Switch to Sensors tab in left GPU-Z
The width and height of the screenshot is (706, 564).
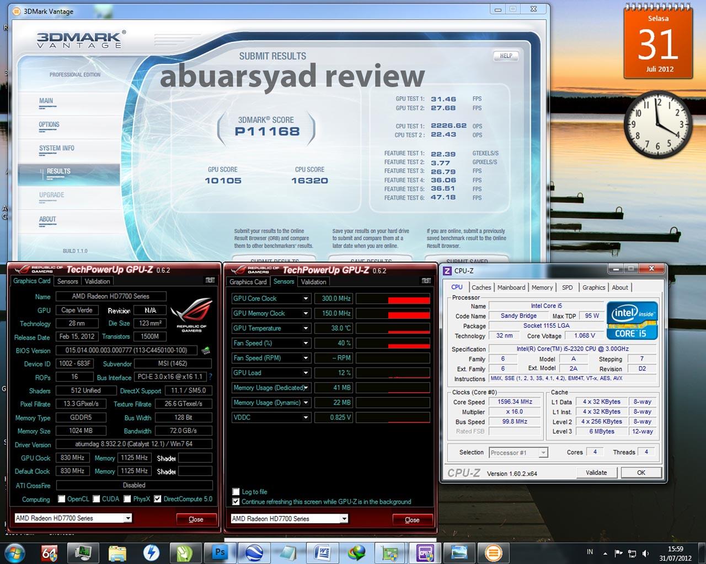[x=67, y=281]
